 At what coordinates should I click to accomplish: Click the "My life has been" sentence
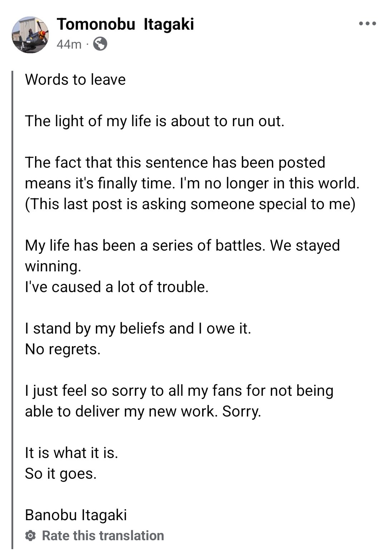[182, 245]
